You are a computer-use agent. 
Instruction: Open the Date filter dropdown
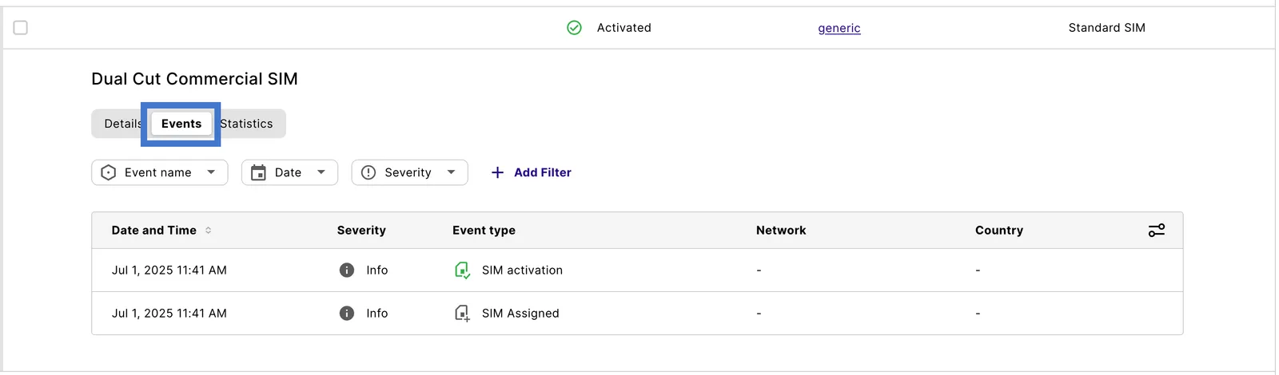coord(289,172)
